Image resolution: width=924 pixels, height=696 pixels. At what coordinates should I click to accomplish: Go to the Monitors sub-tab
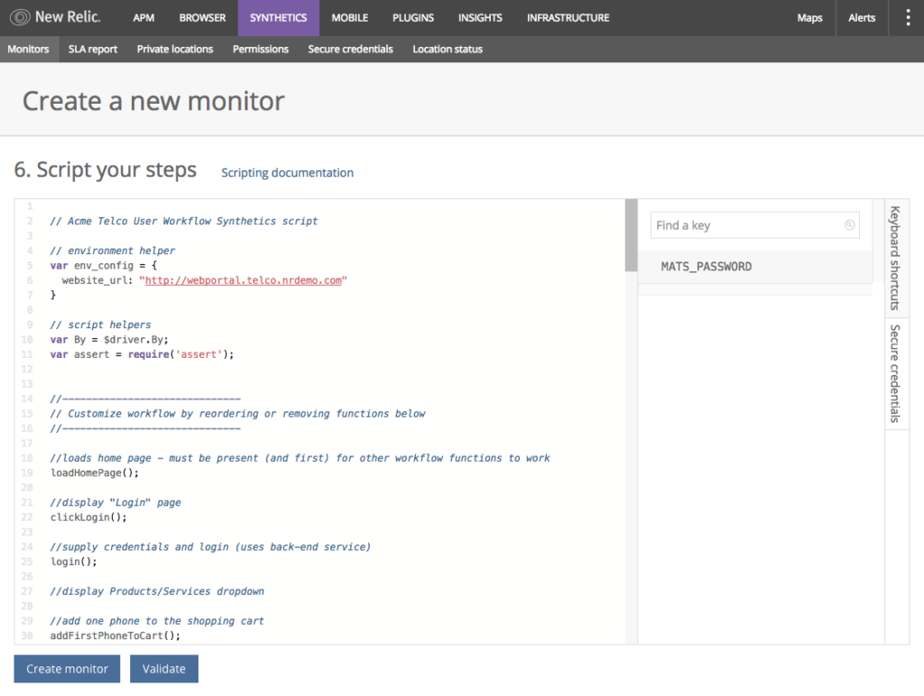click(x=28, y=49)
